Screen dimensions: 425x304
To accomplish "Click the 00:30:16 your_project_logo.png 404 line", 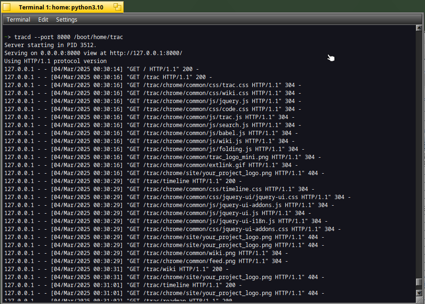I will coord(164,173).
